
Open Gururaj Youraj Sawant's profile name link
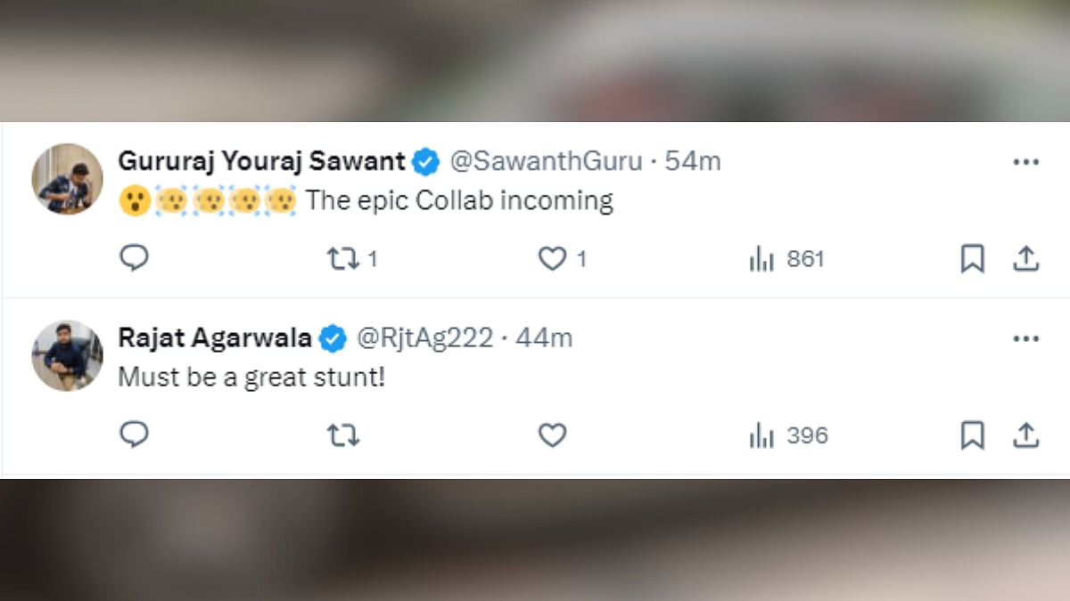coord(261,161)
